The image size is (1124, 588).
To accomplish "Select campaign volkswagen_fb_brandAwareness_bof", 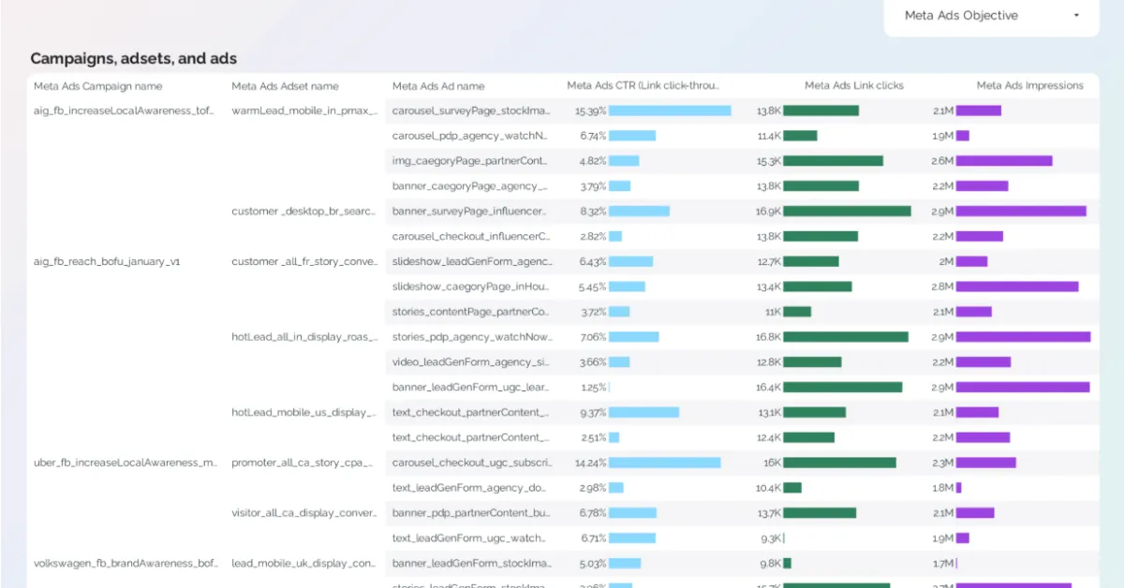I will click(x=126, y=564).
